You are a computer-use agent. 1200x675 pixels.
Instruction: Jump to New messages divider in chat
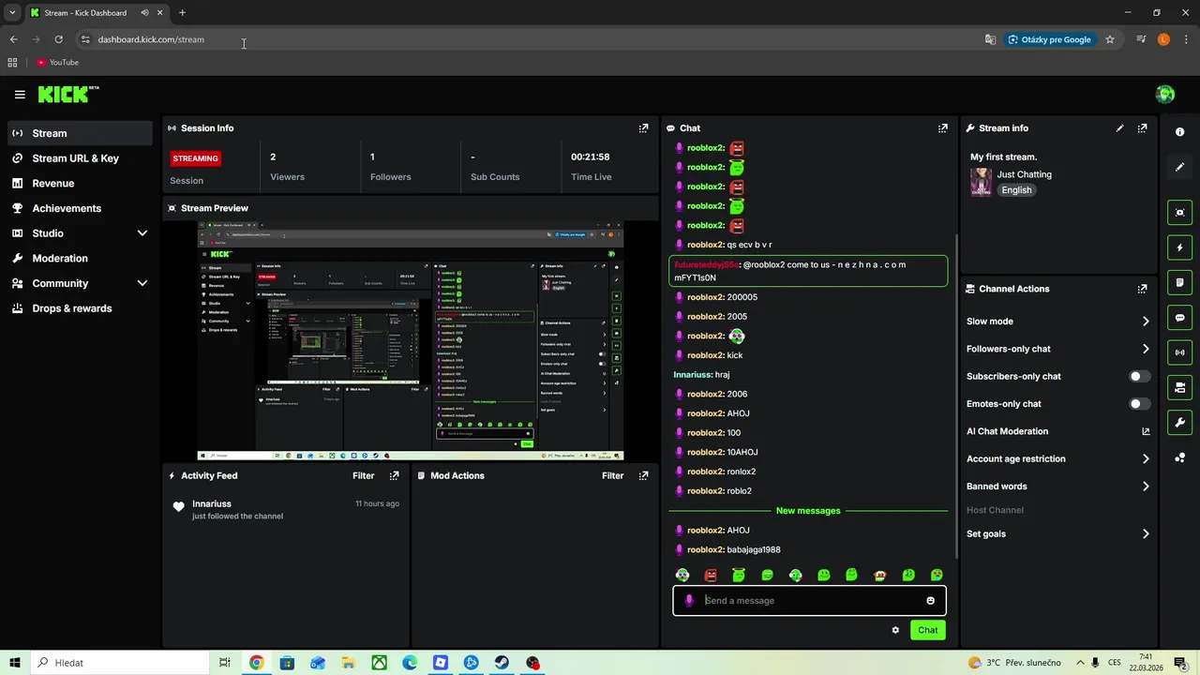[x=808, y=511]
